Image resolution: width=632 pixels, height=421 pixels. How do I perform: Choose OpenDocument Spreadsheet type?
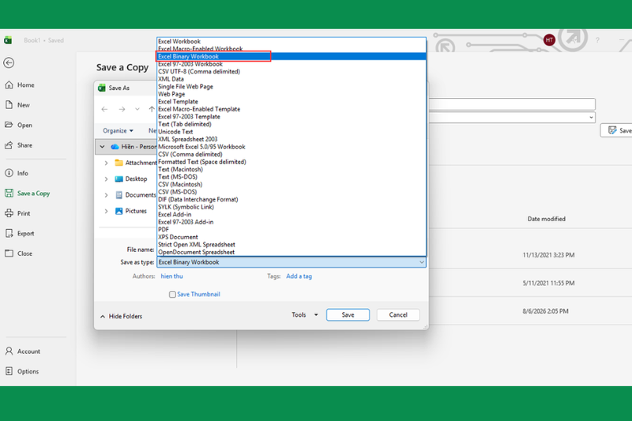point(292,252)
